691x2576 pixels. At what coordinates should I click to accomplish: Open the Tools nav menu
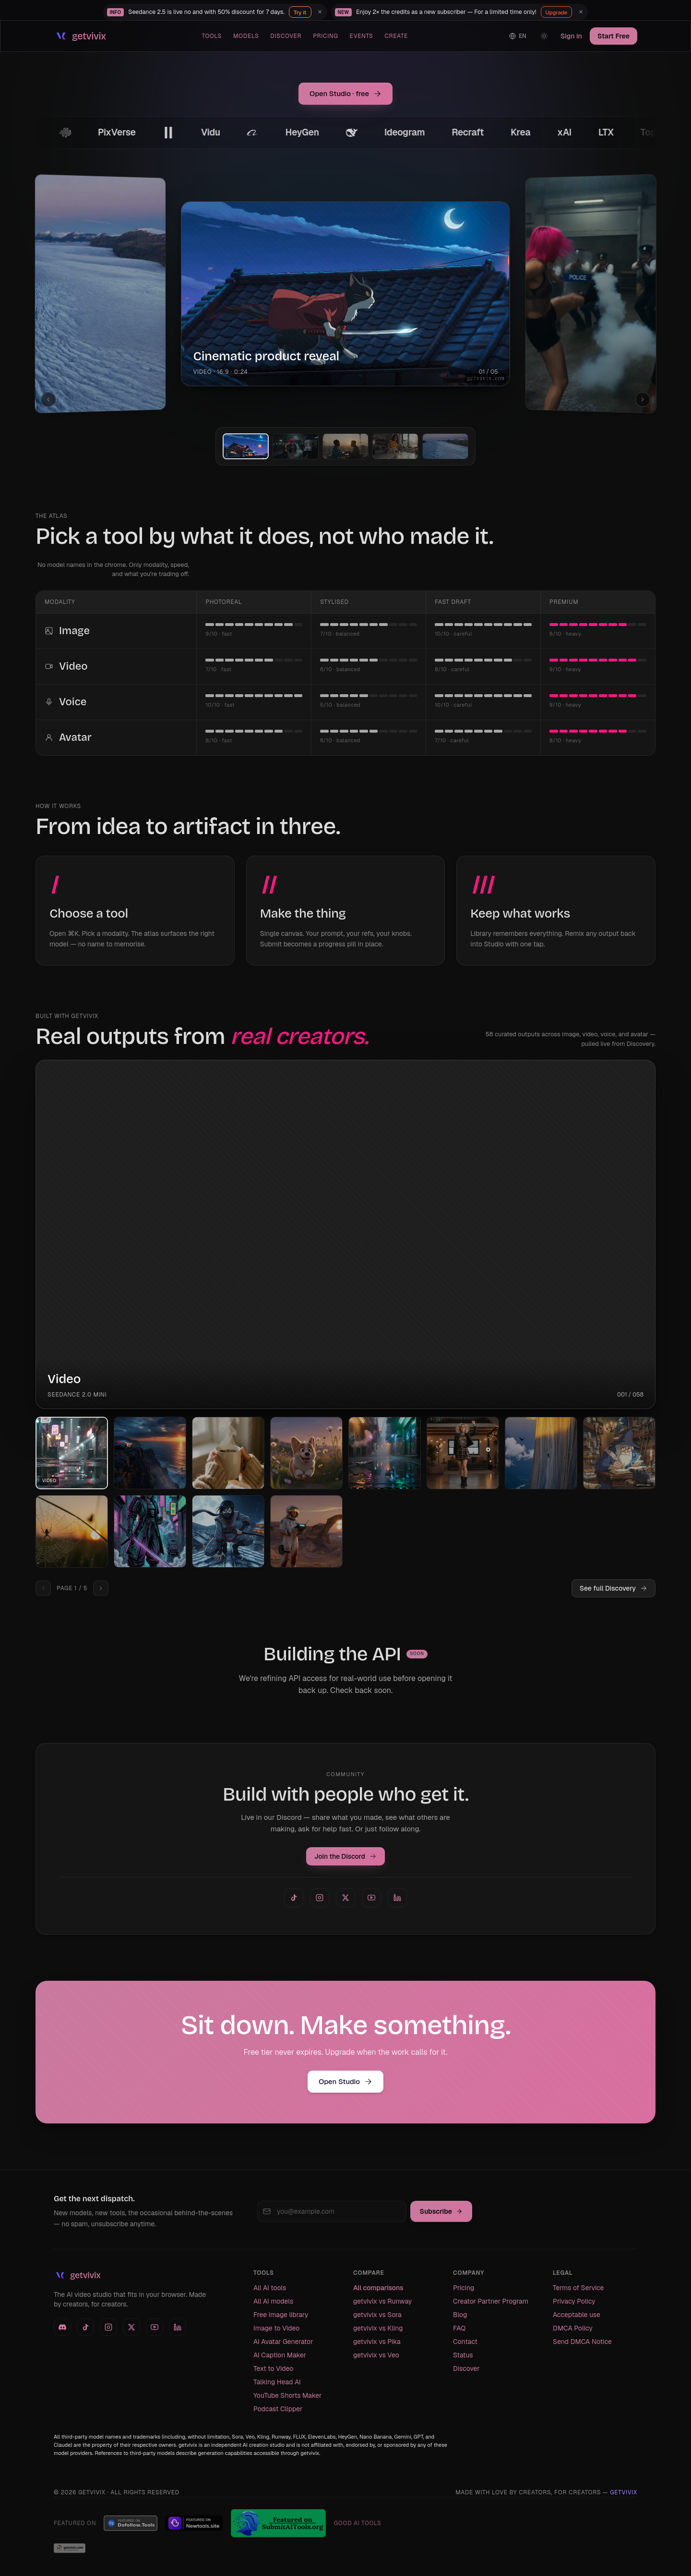pos(212,36)
